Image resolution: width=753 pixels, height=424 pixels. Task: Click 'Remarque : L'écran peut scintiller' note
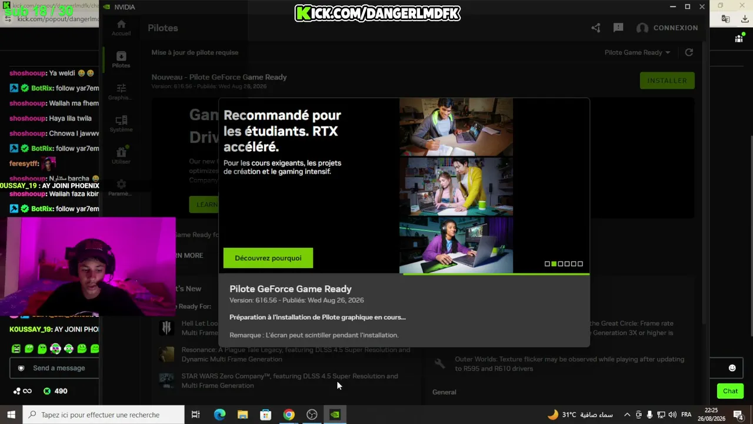pyautogui.click(x=314, y=335)
